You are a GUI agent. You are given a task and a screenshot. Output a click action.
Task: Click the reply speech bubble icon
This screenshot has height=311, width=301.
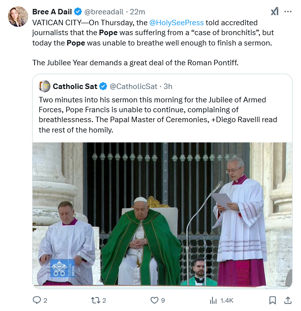[x=37, y=300]
